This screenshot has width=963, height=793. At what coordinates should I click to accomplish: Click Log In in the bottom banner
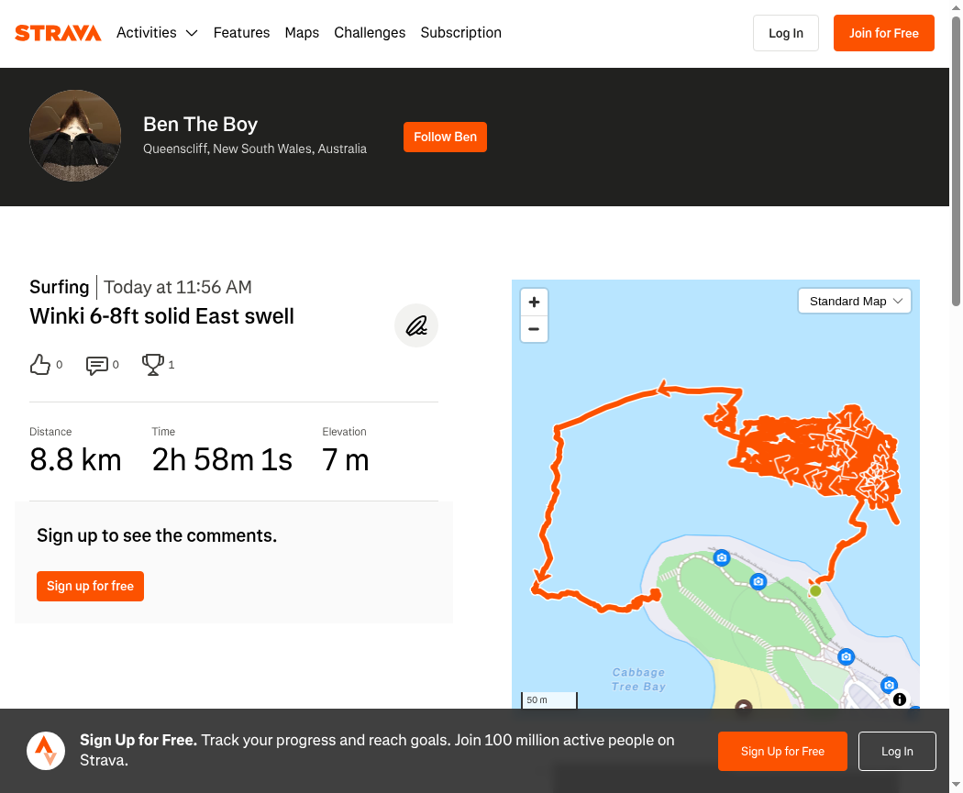point(897,751)
